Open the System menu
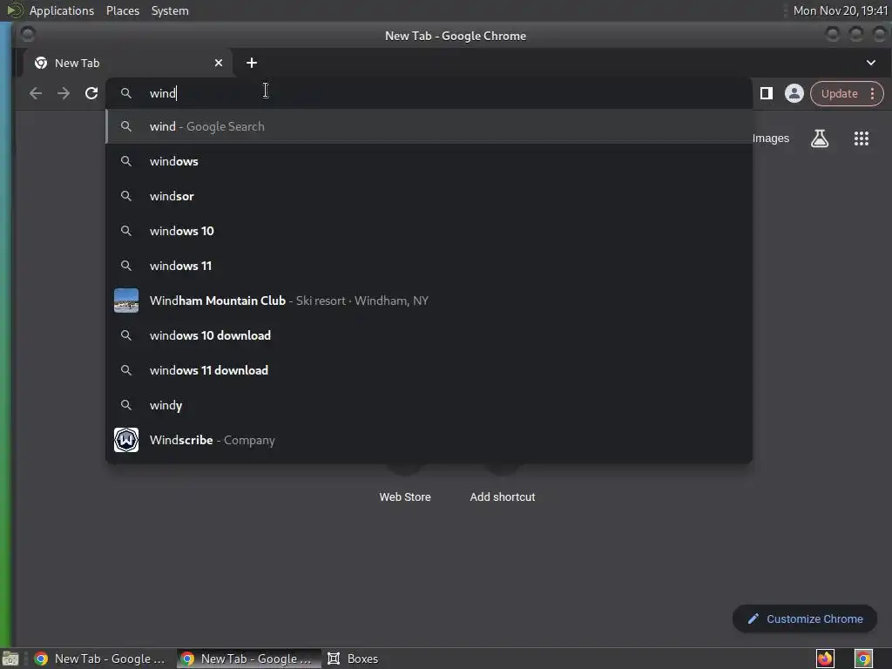 [170, 10]
